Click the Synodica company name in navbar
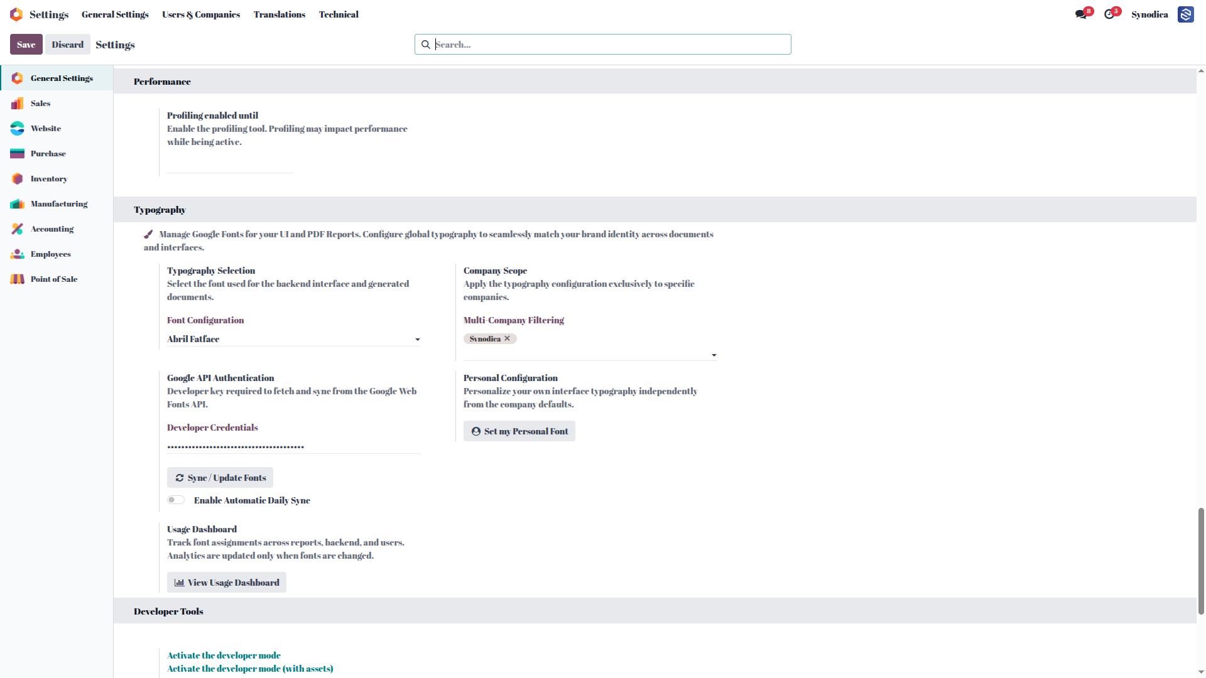The height and width of the screenshot is (678, 1206). click(x=1149, y=14)
